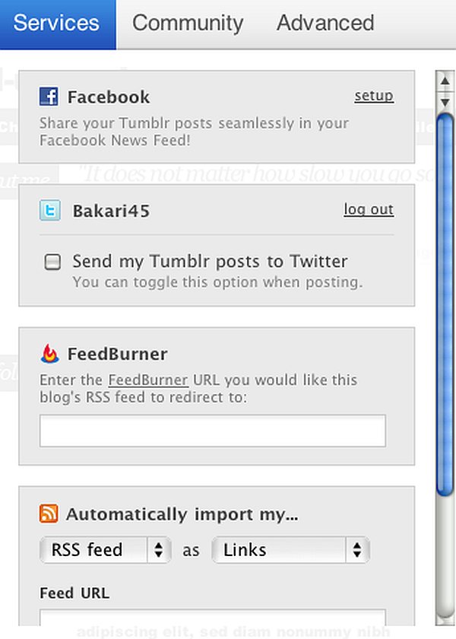Click the Twitter bird icon
This screenshot has width=456, height=639.
pos(49,211)
